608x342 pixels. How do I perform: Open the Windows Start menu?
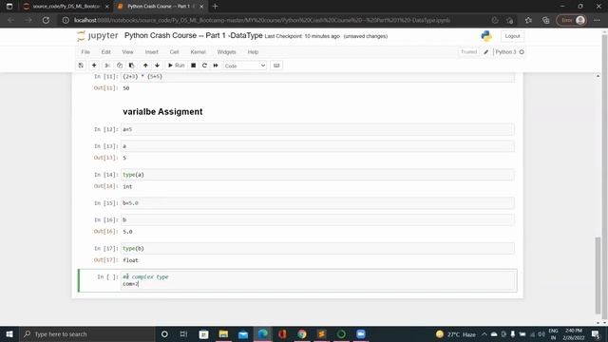[9, 333]
